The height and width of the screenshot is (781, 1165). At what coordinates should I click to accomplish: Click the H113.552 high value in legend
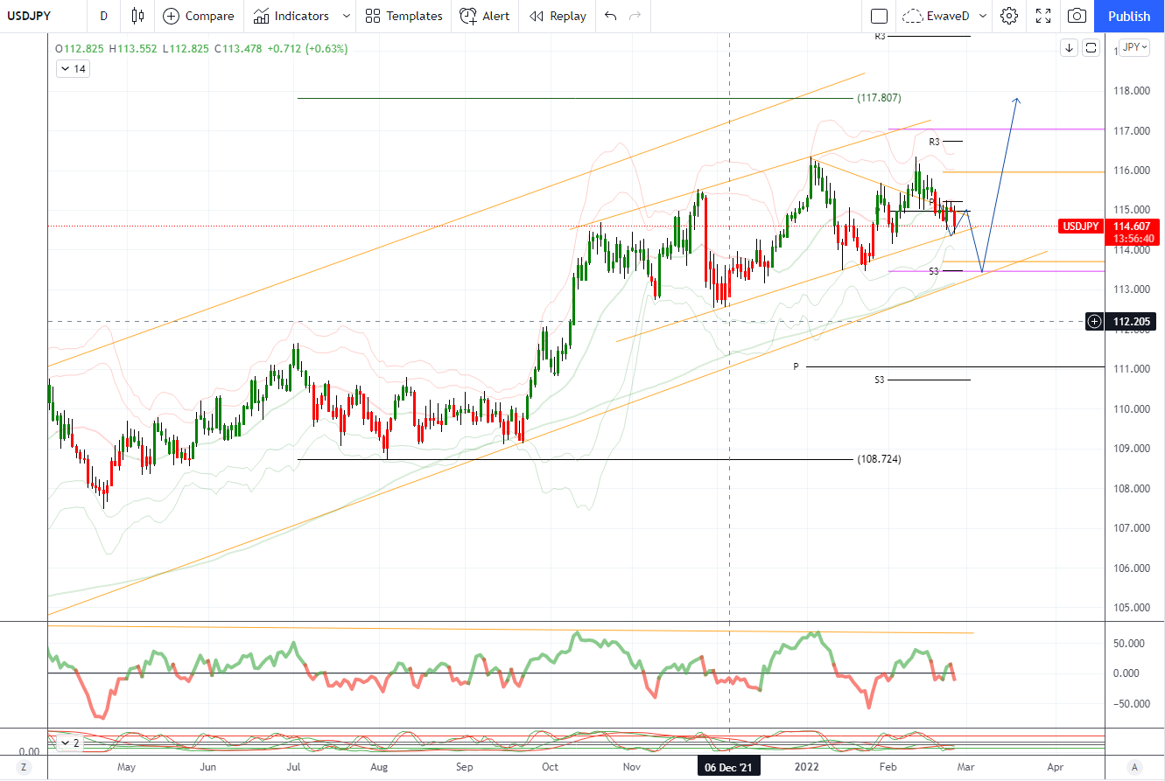(132, 49)
